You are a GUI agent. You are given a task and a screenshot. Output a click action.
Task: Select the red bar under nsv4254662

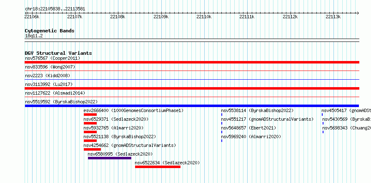92,149
